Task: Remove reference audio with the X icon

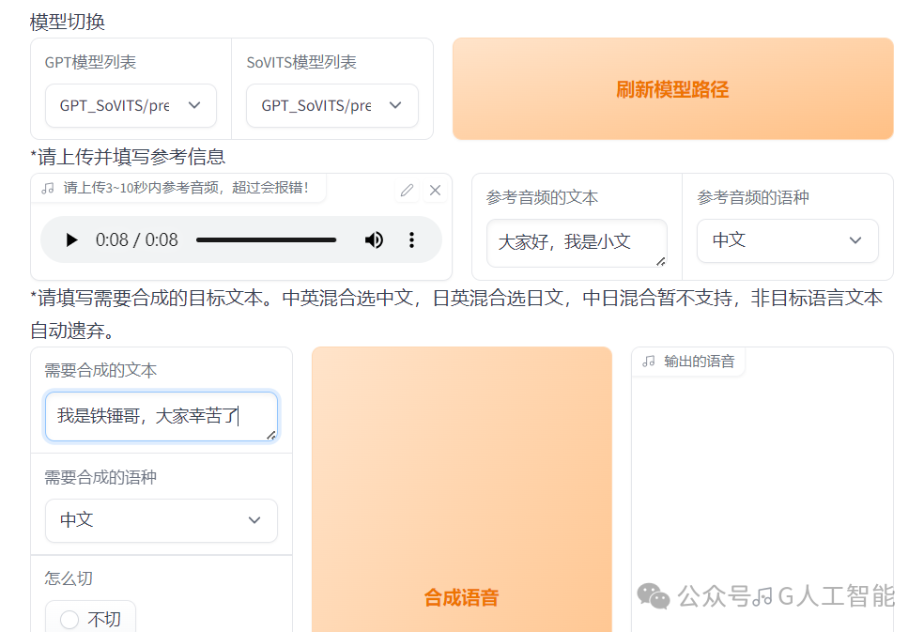Action: (435, 190)
